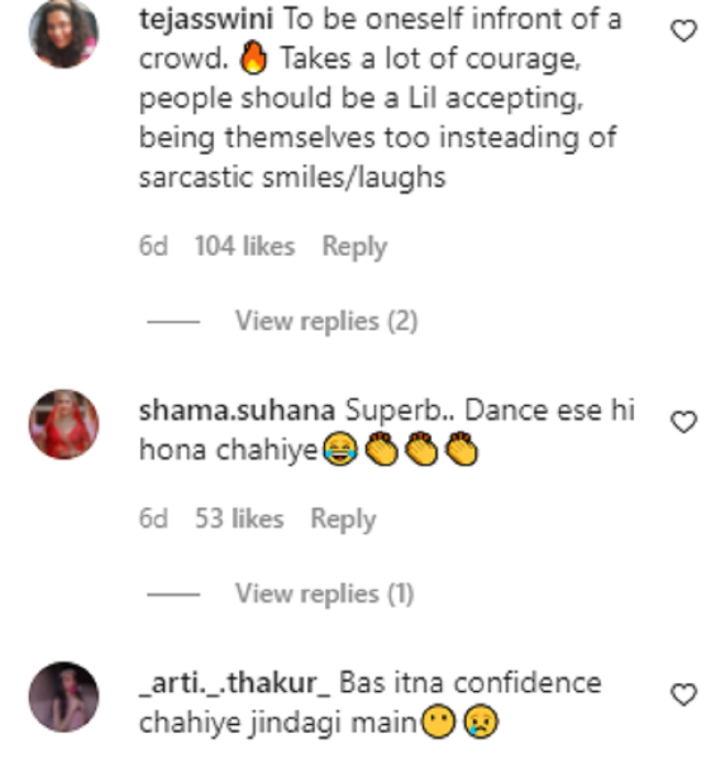This screenshot has width=706, height=763.
Task: Click the fire emoji in tejasswini's comment
Action: tap(254, 59)
